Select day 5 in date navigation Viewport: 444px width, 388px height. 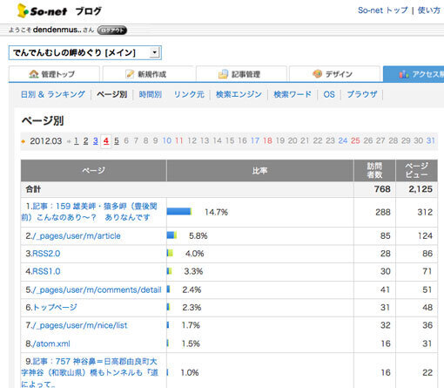[117, 141]
